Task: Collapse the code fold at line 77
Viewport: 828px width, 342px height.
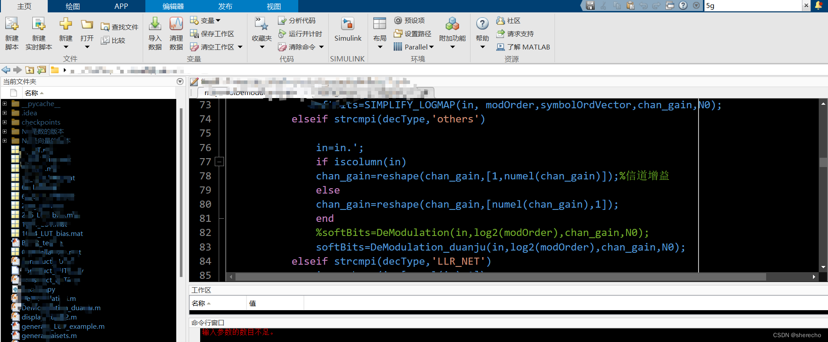Action: 219,162
